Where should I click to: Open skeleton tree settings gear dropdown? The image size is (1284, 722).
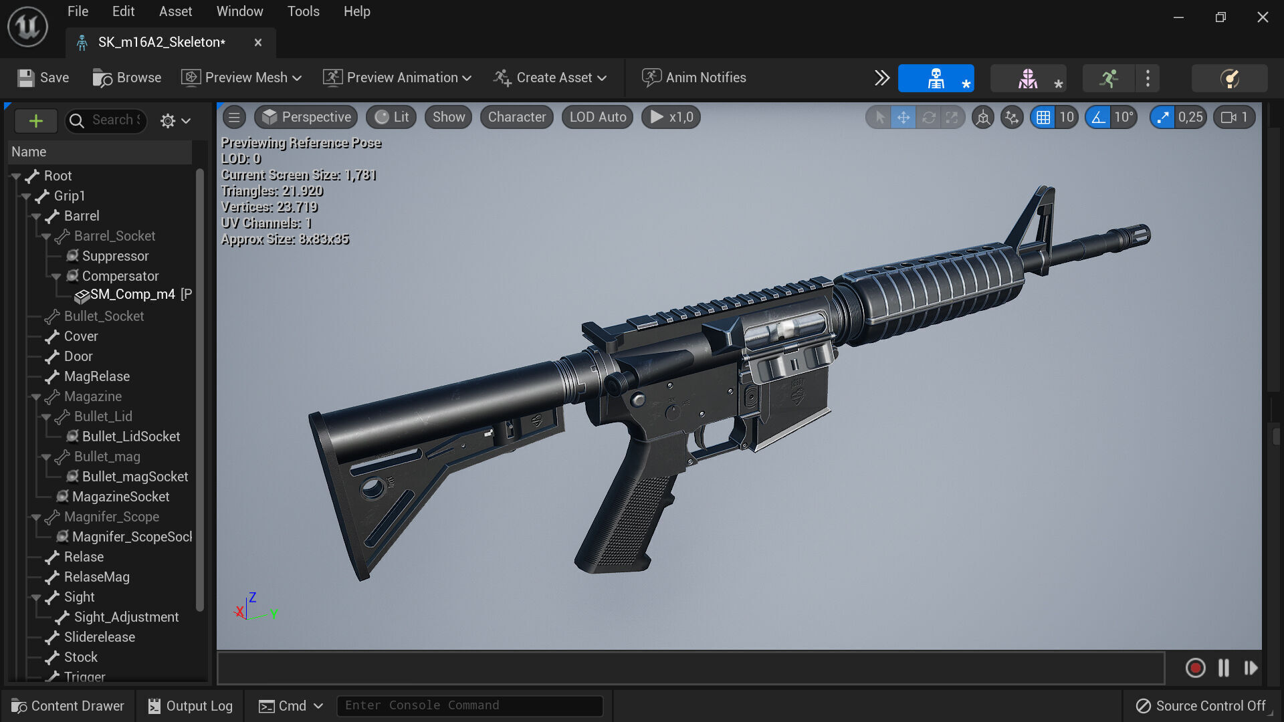(175, 121)
